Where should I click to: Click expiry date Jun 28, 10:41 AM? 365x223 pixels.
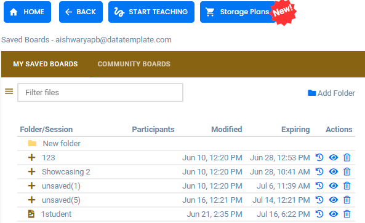click(280, 172)
